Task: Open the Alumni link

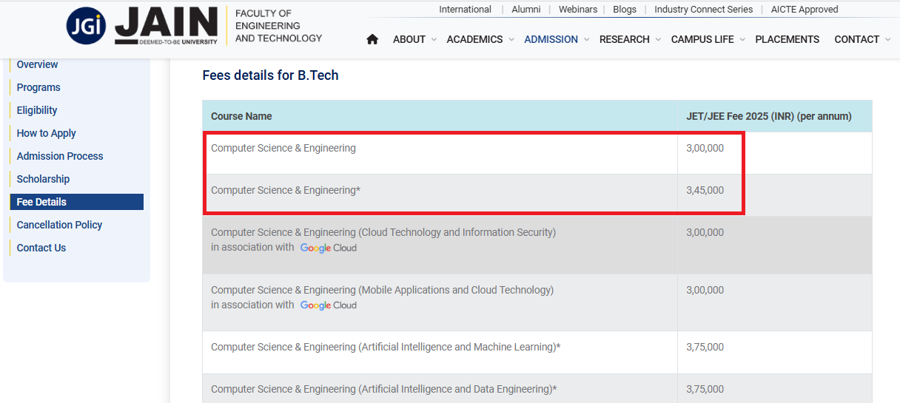Action: coord(526,10)
